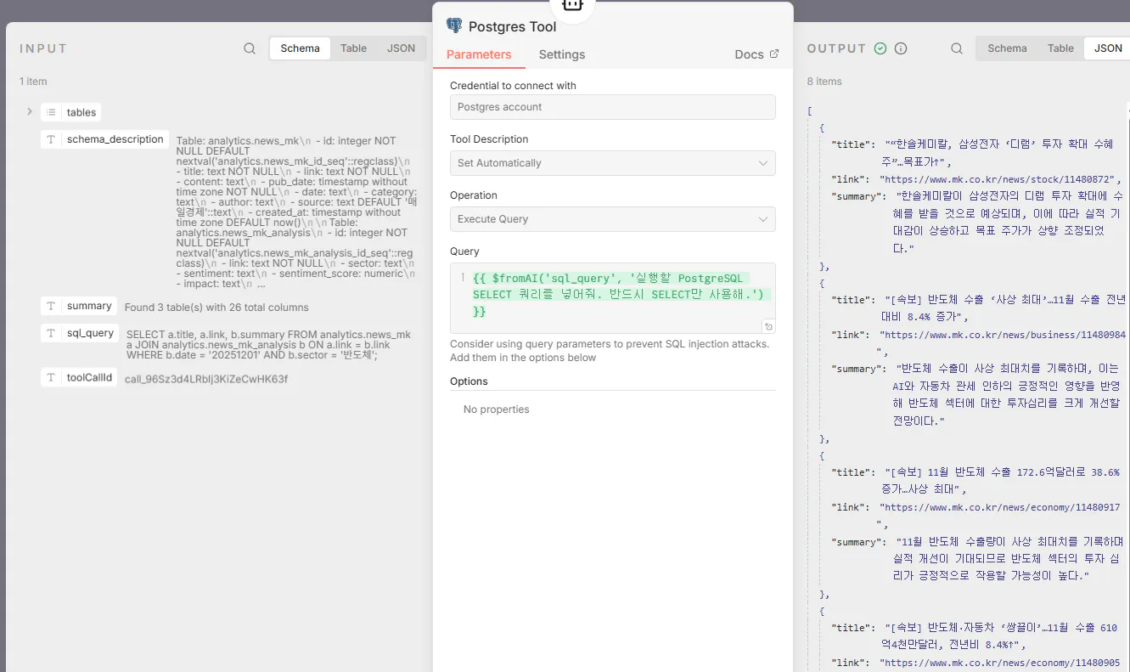This screenshot has height=672, width=1130.
Task: Click the '8 items' count in OUTPUT
Action: coord(824,82)
